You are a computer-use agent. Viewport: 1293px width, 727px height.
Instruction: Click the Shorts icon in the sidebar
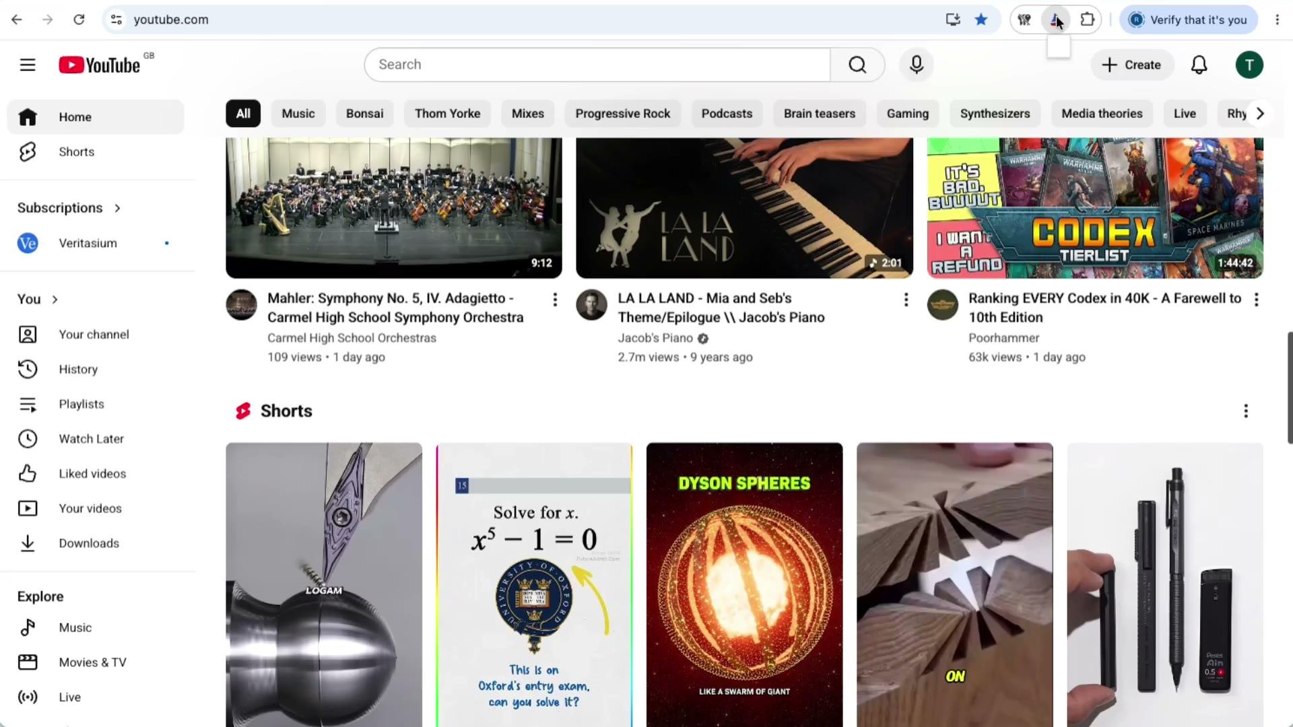coord(28,152)
